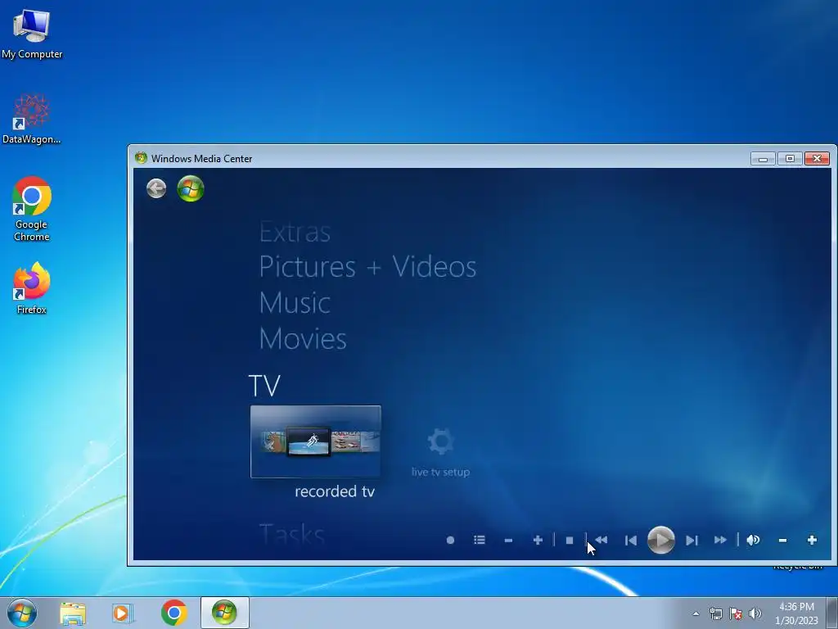Click channel up plus button
The height and width of the screenshot is (629, 838).
[538, 541]
